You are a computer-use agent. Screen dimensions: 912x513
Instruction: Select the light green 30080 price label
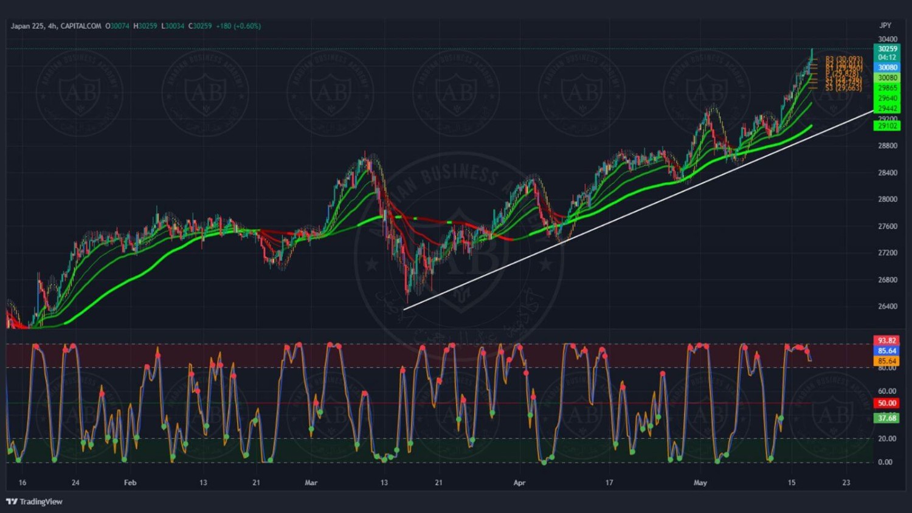coord(887,78)
